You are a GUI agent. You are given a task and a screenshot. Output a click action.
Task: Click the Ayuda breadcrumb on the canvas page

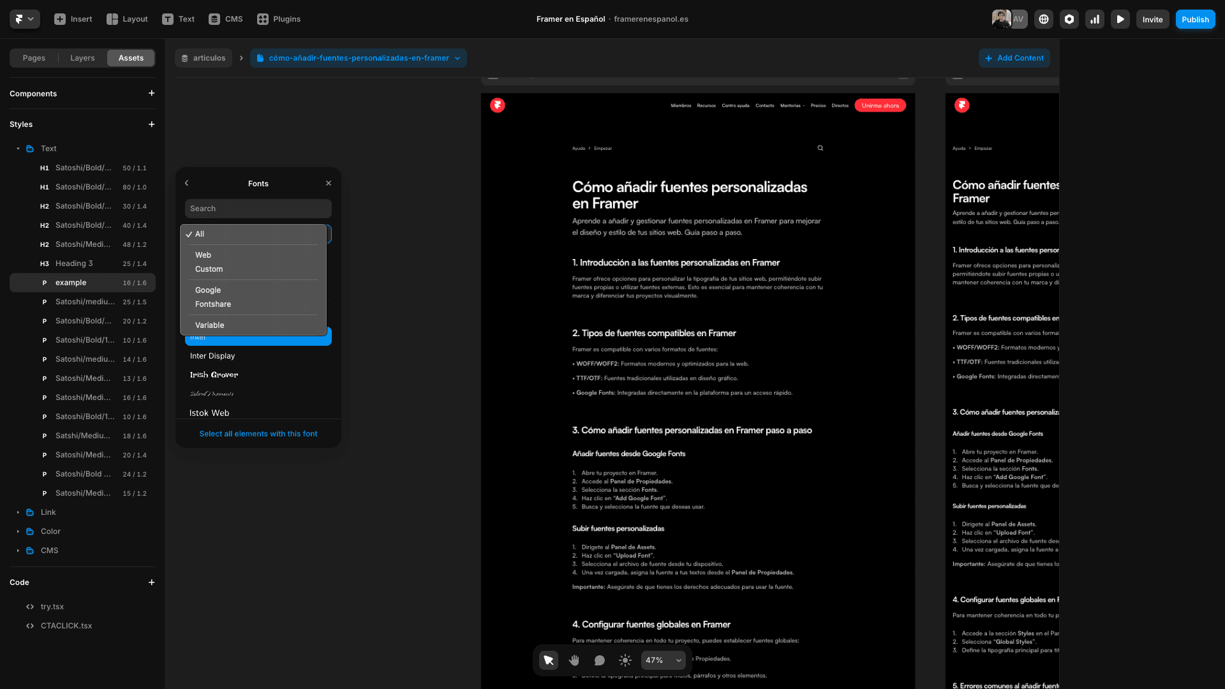579,149
